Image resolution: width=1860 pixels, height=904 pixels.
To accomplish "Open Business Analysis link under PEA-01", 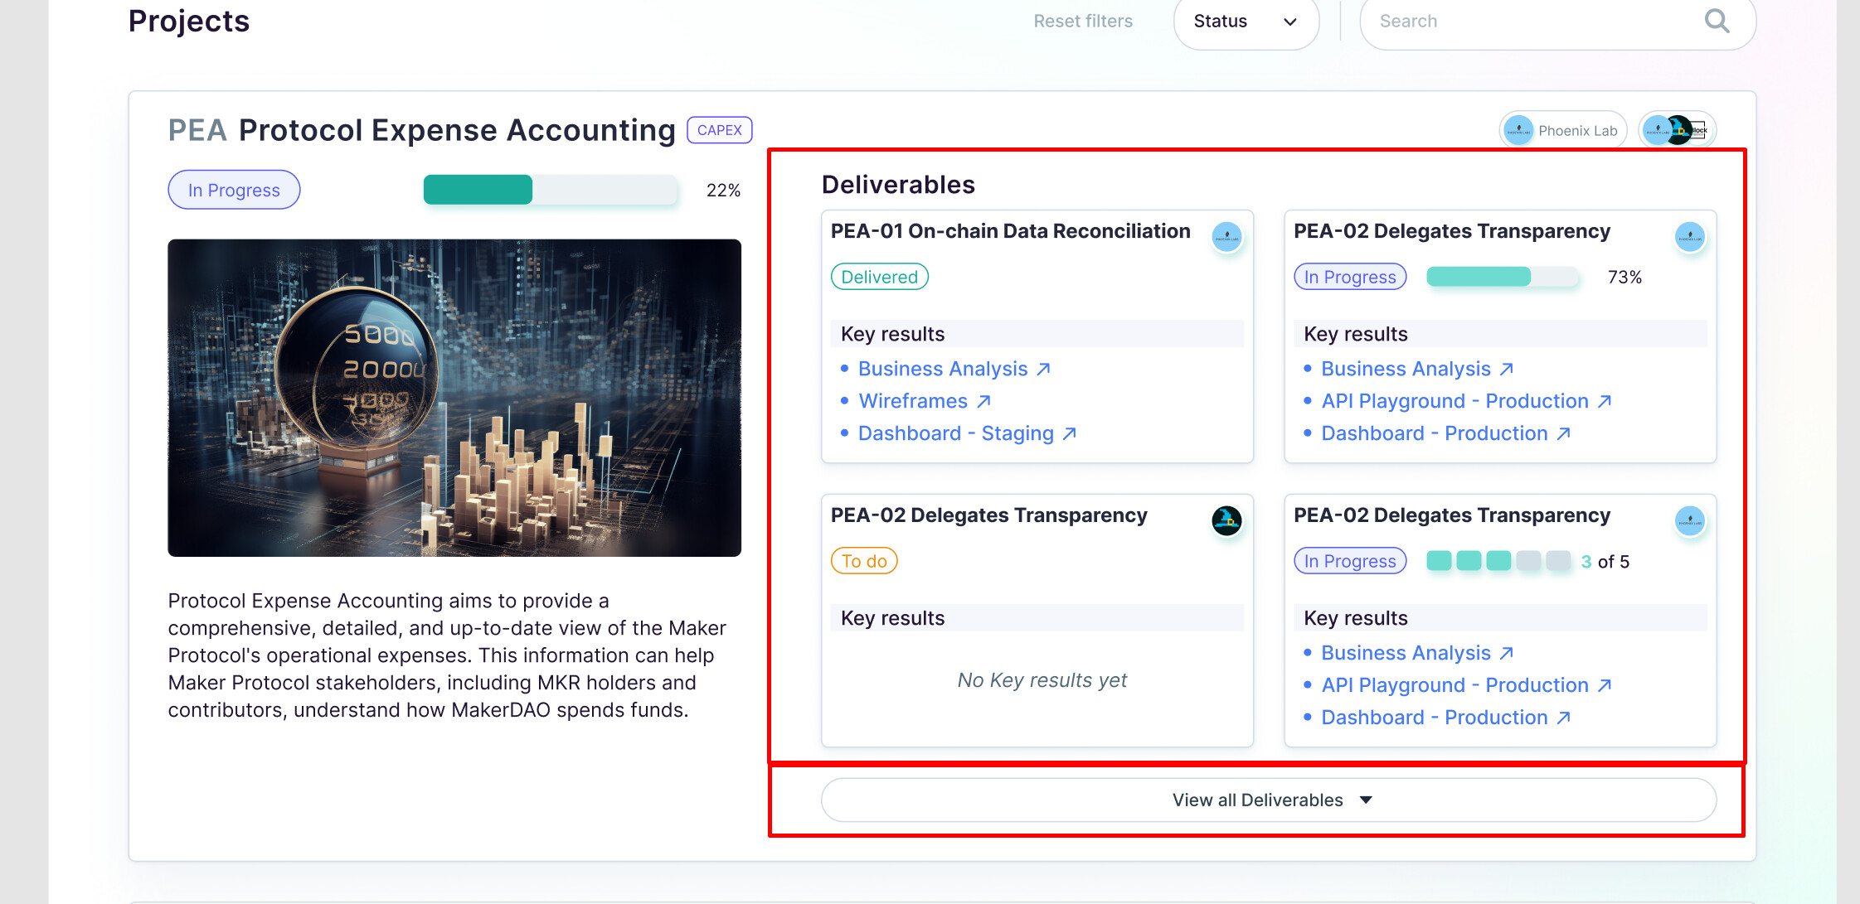I will click(943, 369).
